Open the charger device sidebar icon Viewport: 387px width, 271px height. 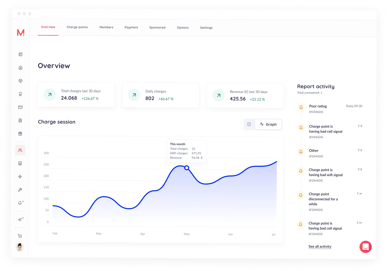click(20, 164)
